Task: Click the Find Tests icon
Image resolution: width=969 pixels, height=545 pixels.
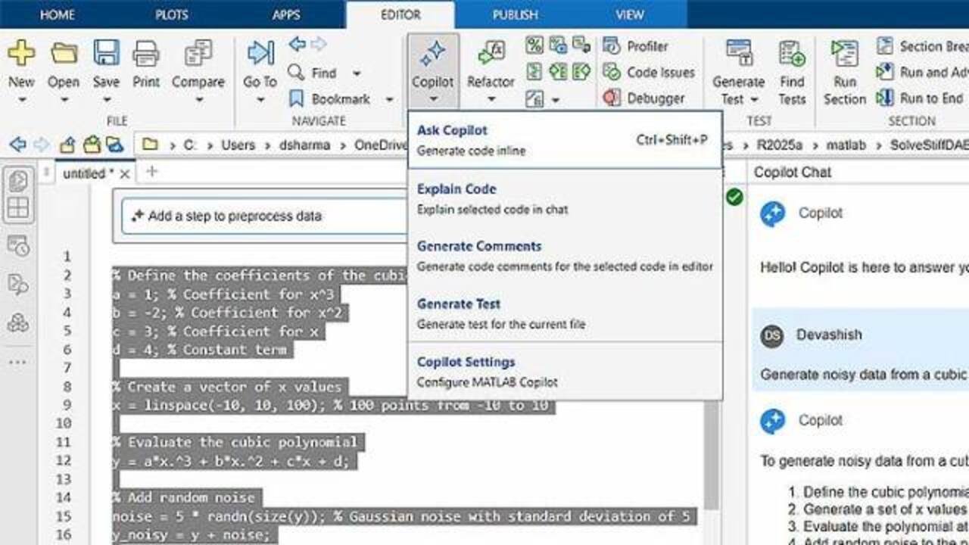Action: (x=792, y=54)
